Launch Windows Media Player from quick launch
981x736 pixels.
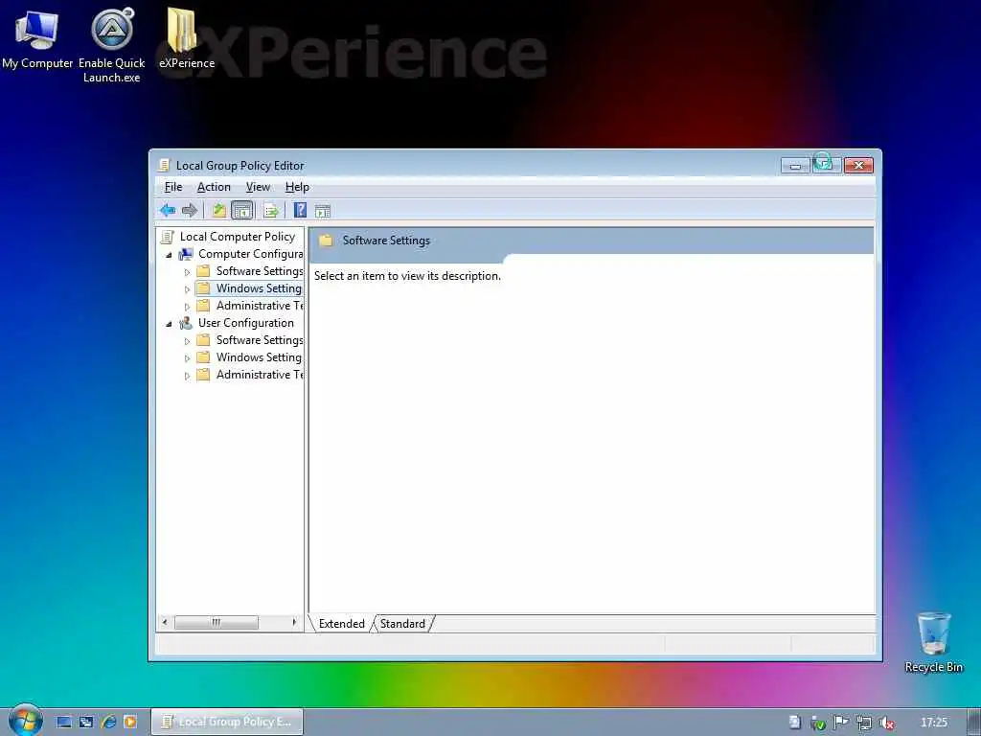tap(130, 722)
